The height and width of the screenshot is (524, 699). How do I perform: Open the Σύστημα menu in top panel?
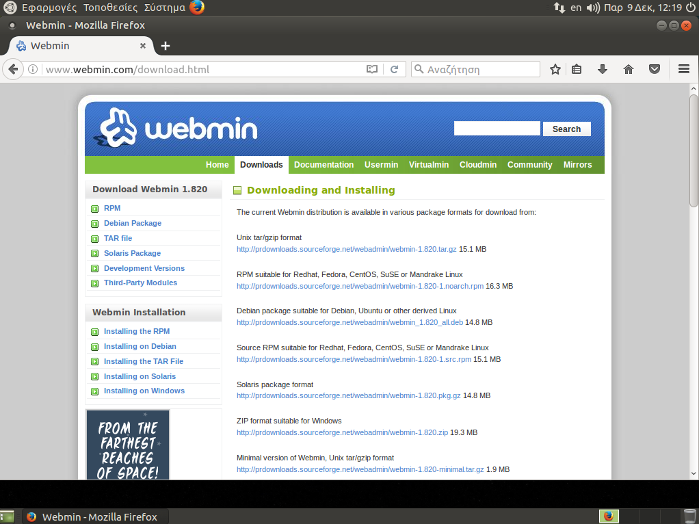pos(164,8)
